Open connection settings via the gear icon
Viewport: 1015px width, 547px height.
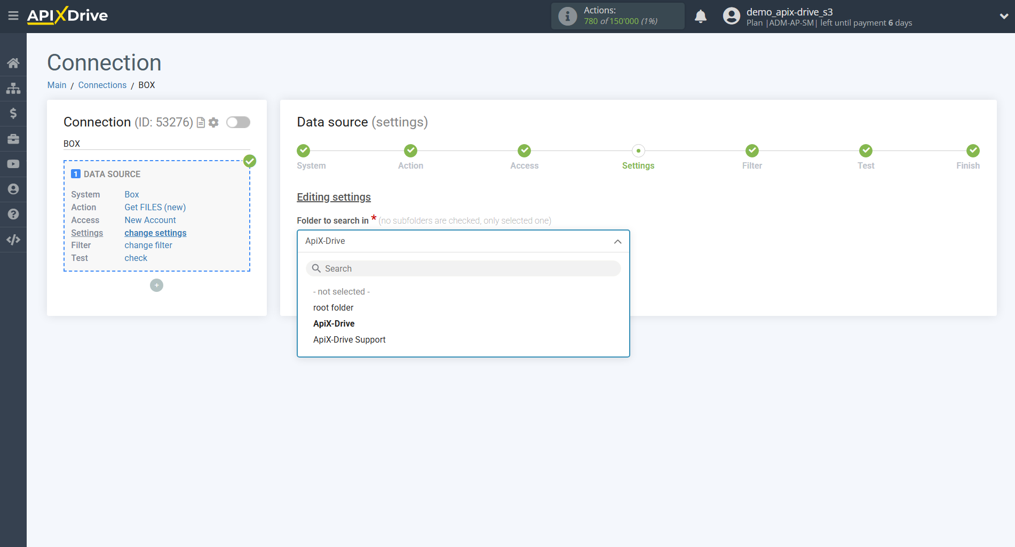pyautogui.click(x=213, y=122)
